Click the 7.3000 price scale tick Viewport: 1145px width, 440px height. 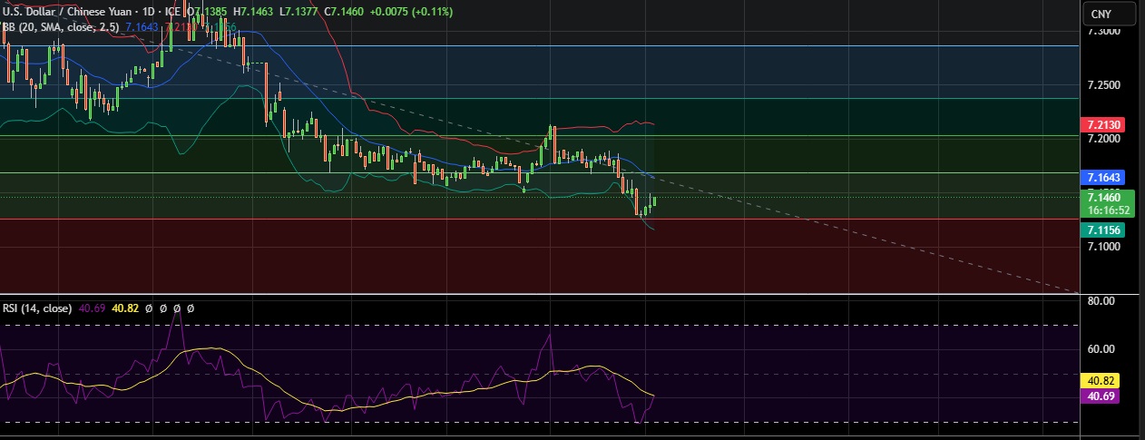pyautogui.click(x=1102, y=31)
